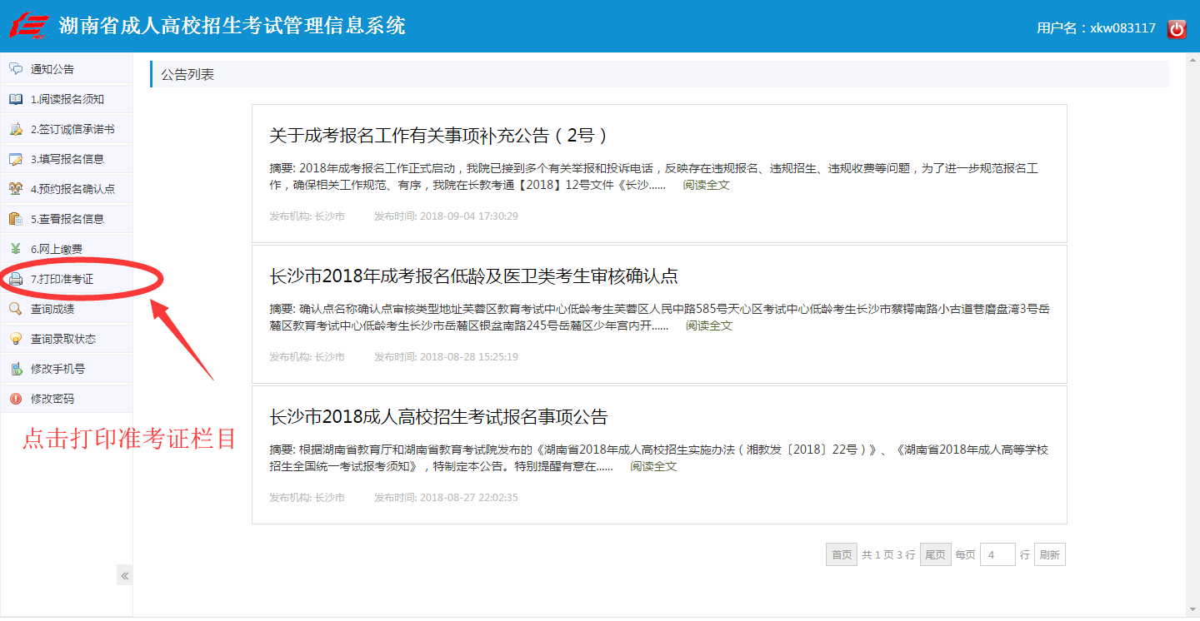Click the red power logout icon
This screenshot has height=621, width=1200.
1177,28
